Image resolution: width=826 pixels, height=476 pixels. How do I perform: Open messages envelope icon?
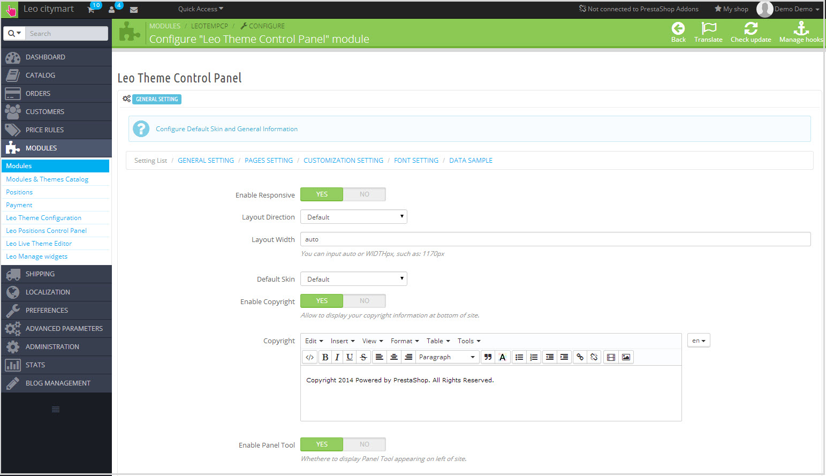click(134, 10)
